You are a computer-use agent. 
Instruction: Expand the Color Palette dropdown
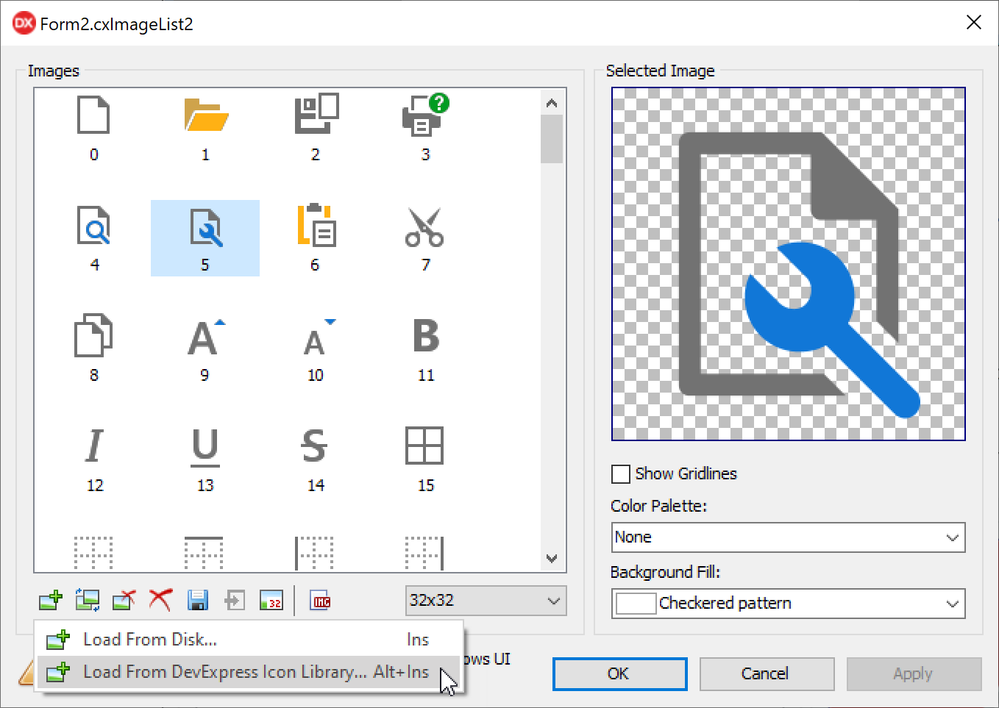pyautogui.click(x=788, y=537)
